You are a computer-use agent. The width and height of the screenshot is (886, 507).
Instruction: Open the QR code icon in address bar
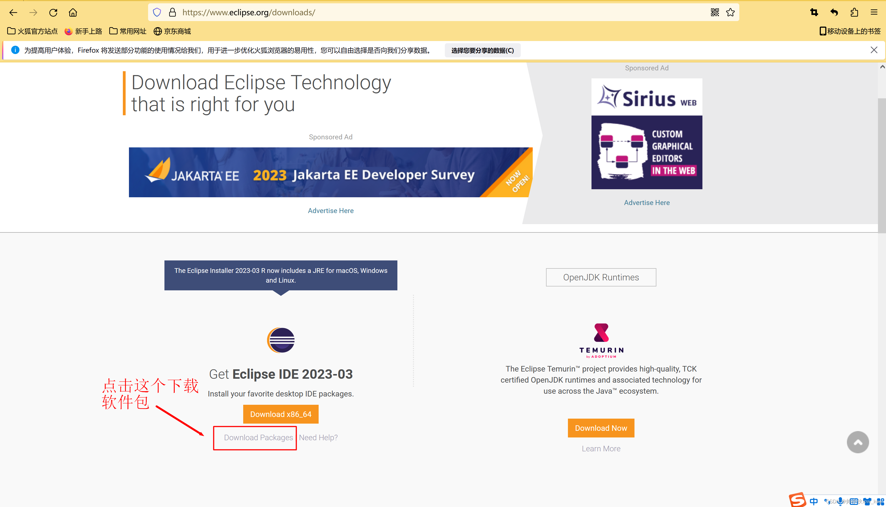715,12
